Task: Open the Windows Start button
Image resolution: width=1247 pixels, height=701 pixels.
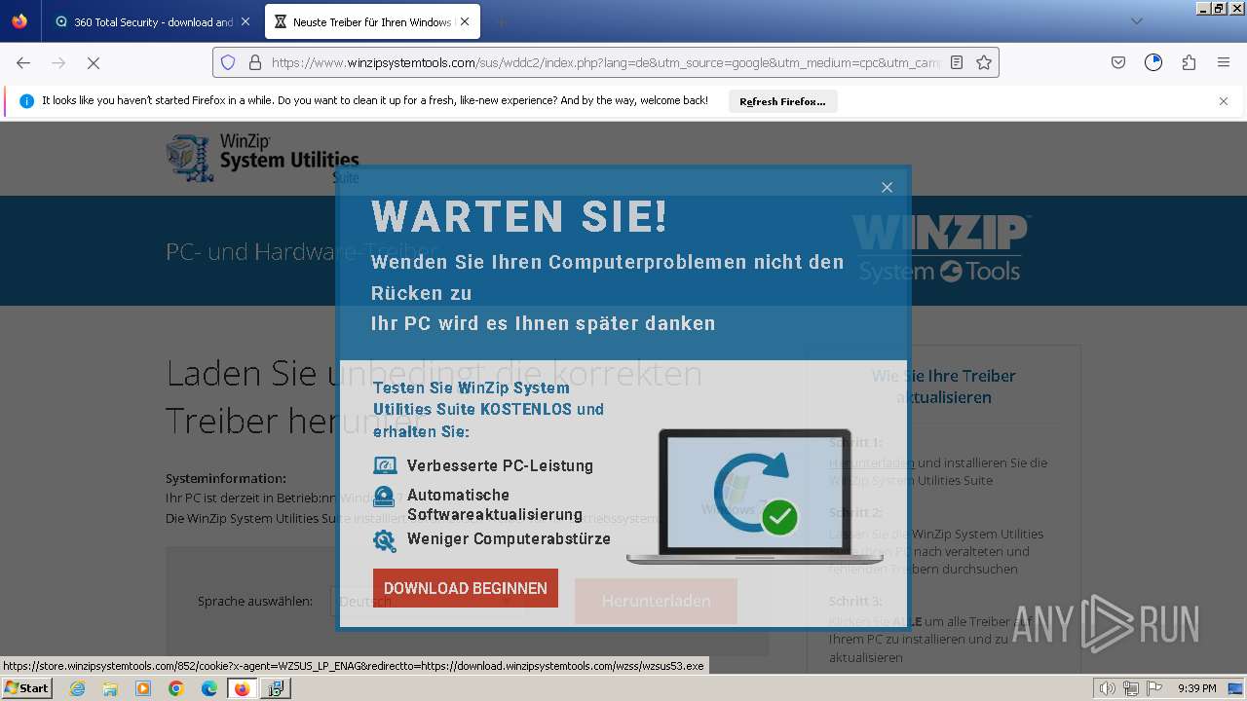Action: [x=27, y=688]
